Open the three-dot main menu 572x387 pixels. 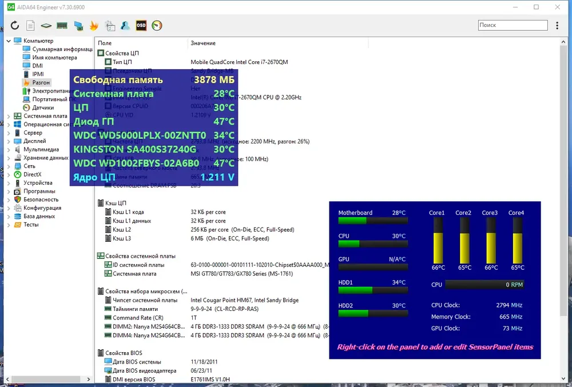tap(557, 25)
